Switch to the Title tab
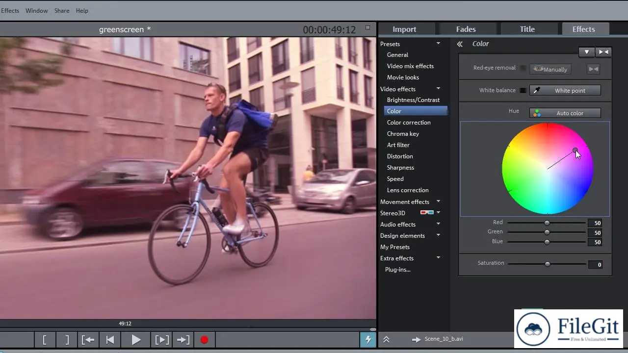Image resolution: width=628 pixels, height=353 pixels. tap(527, 29)
